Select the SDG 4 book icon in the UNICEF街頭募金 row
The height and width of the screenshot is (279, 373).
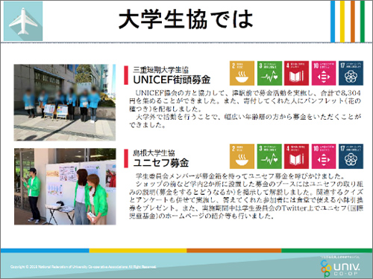(297, 73)
